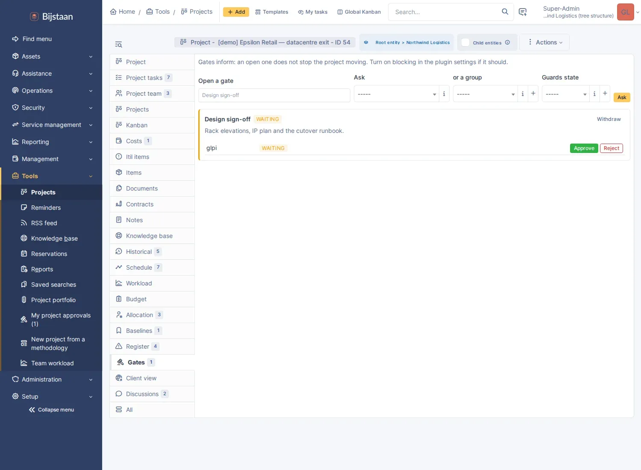Open the Templates link in top bar
Viewport: 641px width, 470px height.
272,12
